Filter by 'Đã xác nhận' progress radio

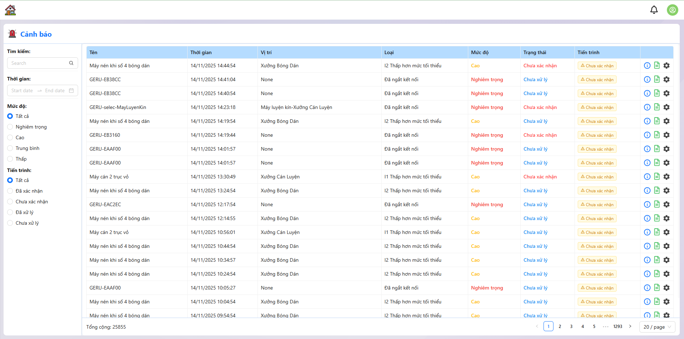coord(10,191)
